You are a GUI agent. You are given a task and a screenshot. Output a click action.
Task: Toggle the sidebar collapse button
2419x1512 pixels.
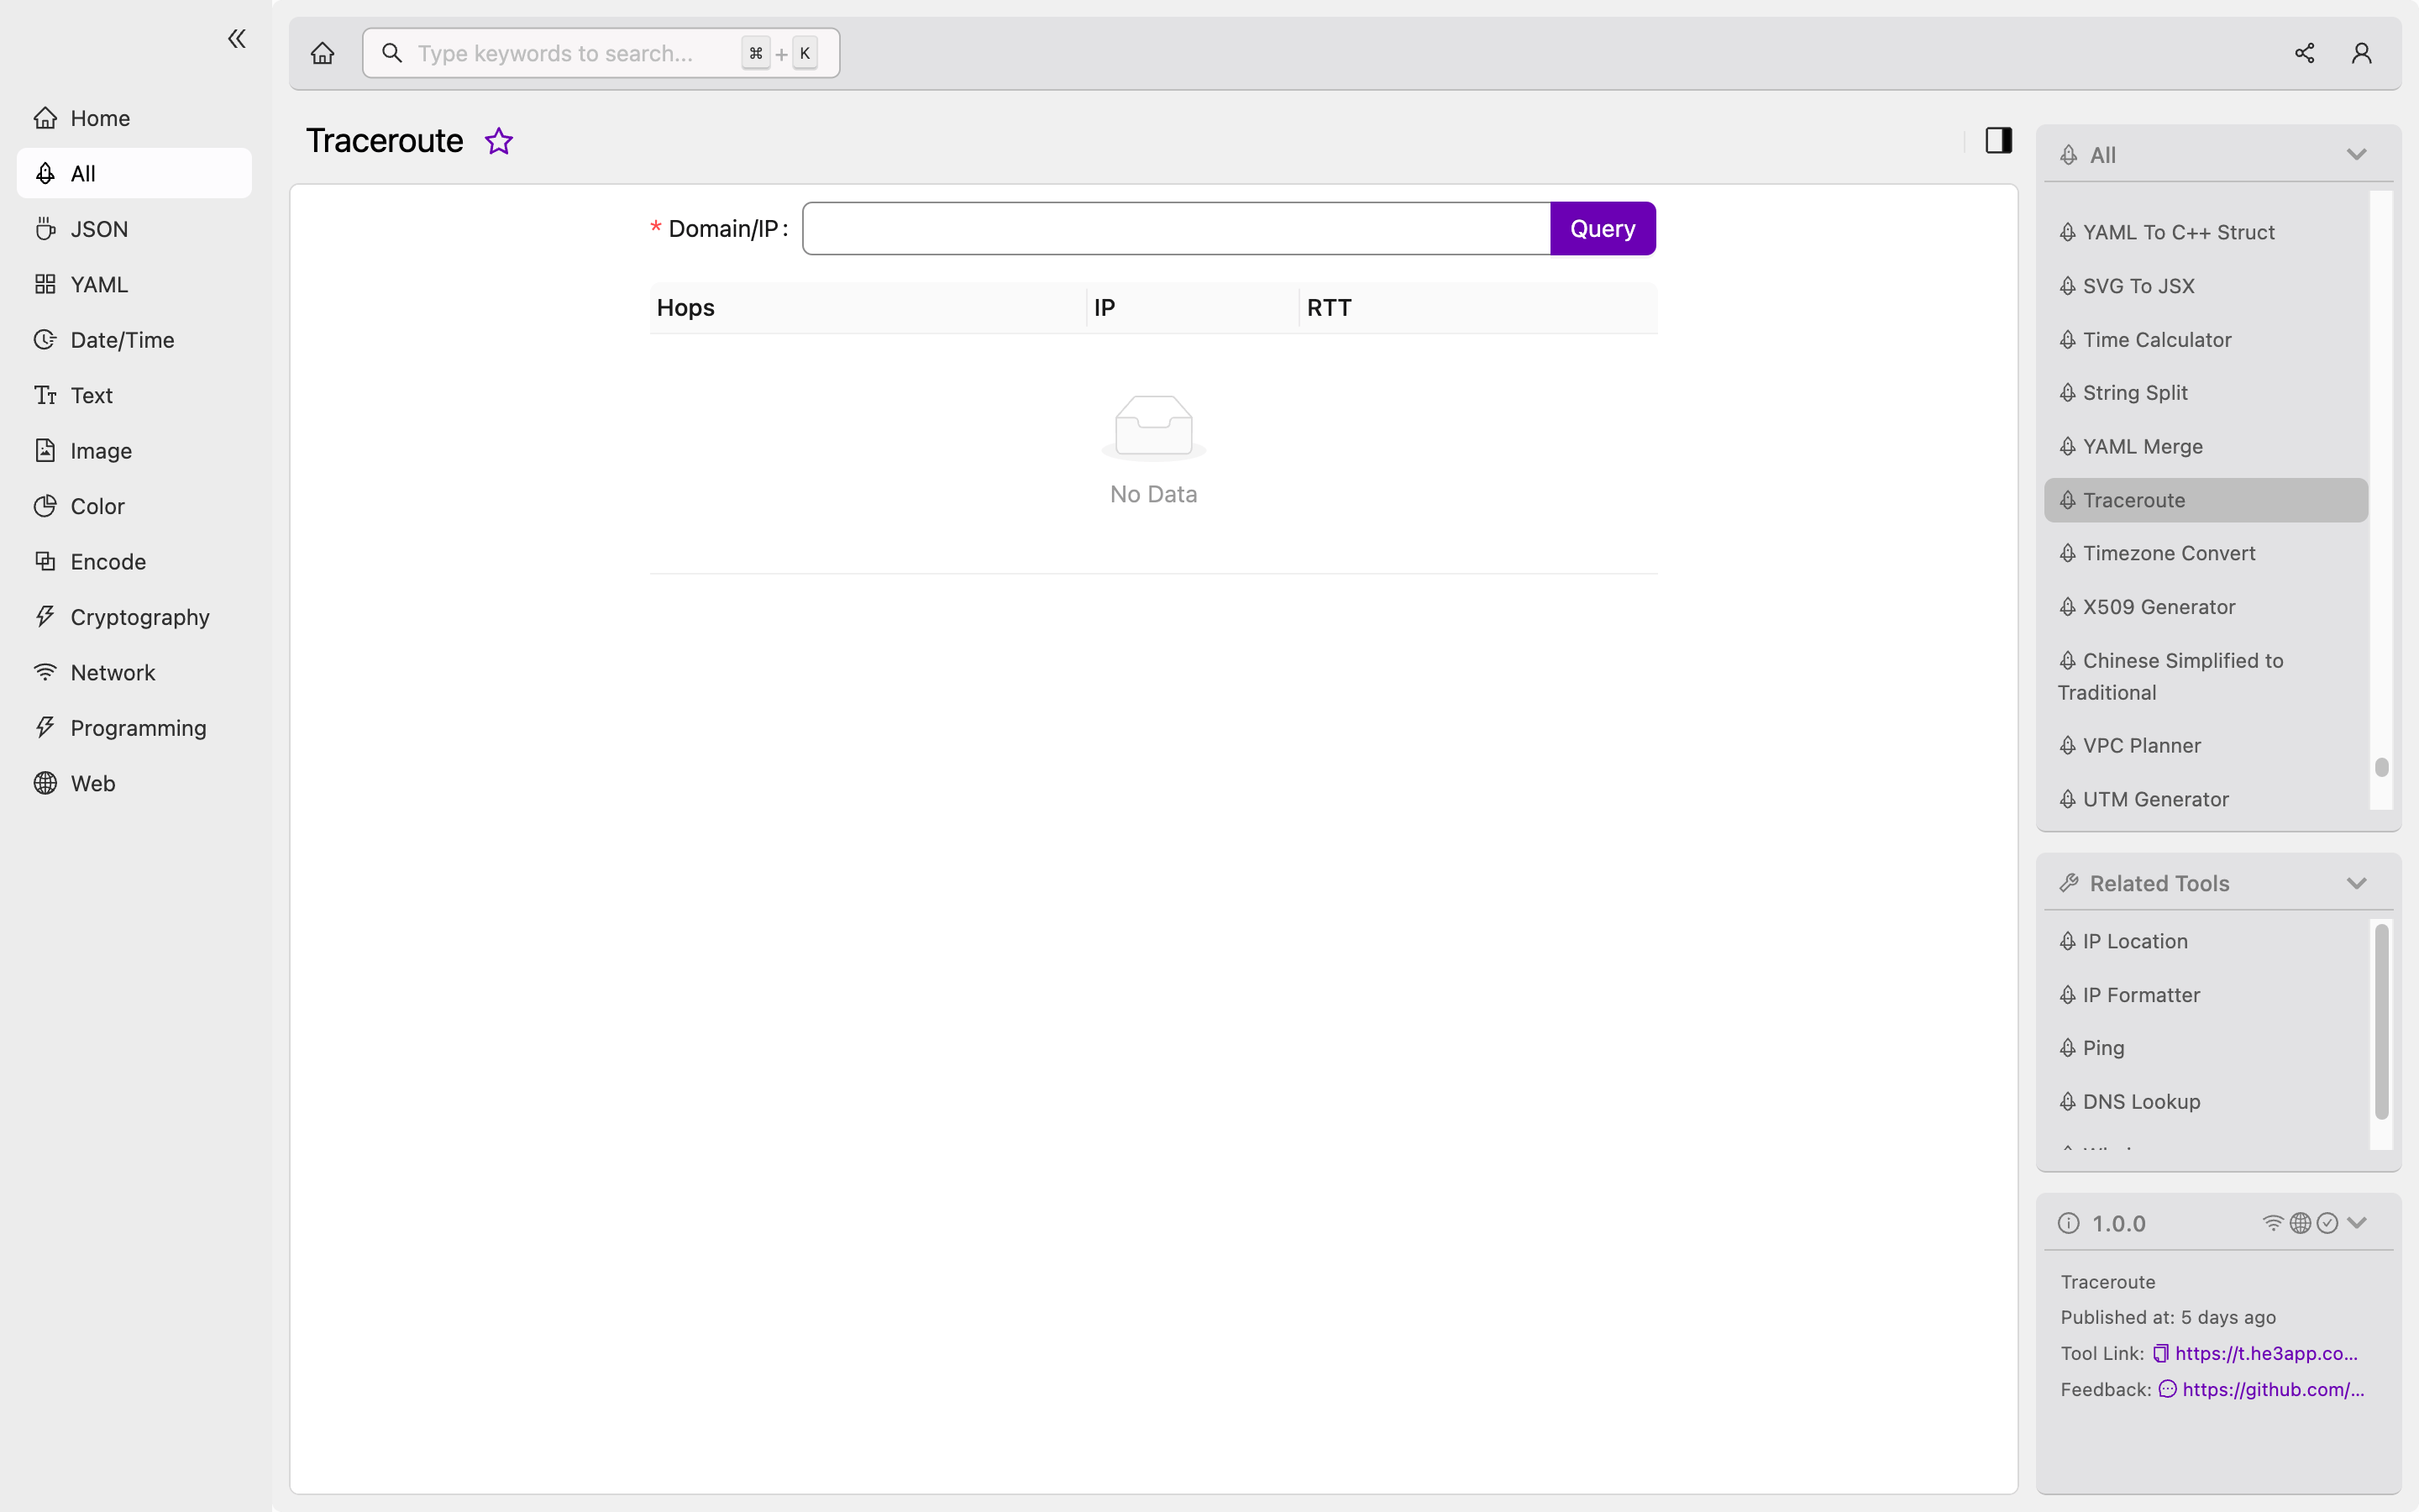tap(235, 39)
